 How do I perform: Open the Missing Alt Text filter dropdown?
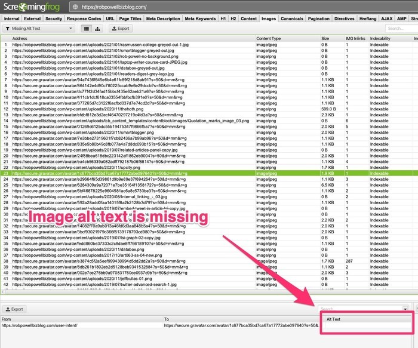coord(39,29)
